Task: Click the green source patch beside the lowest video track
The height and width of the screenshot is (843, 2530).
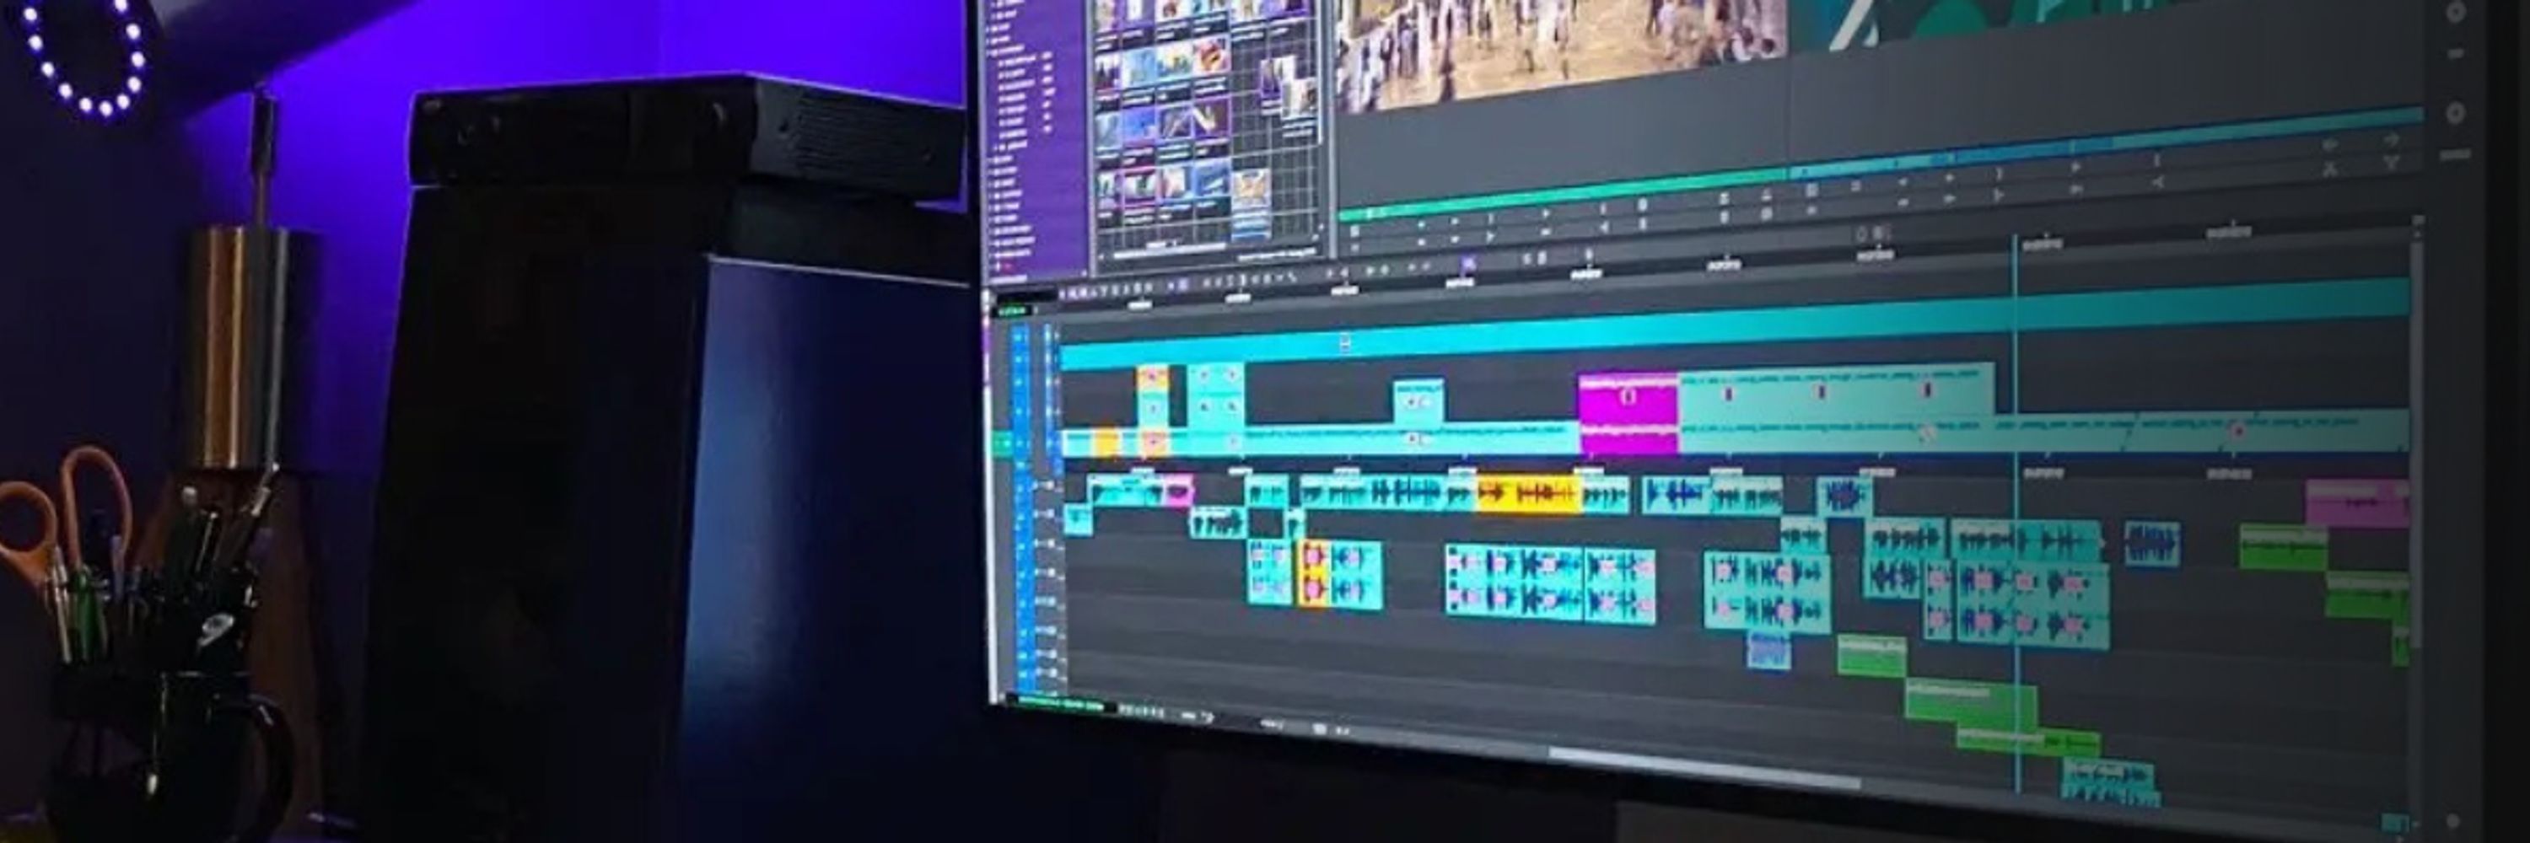Action: [1001, 444]
